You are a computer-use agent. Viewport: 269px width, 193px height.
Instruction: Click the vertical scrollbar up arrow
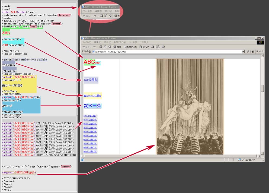click(262, 56)
